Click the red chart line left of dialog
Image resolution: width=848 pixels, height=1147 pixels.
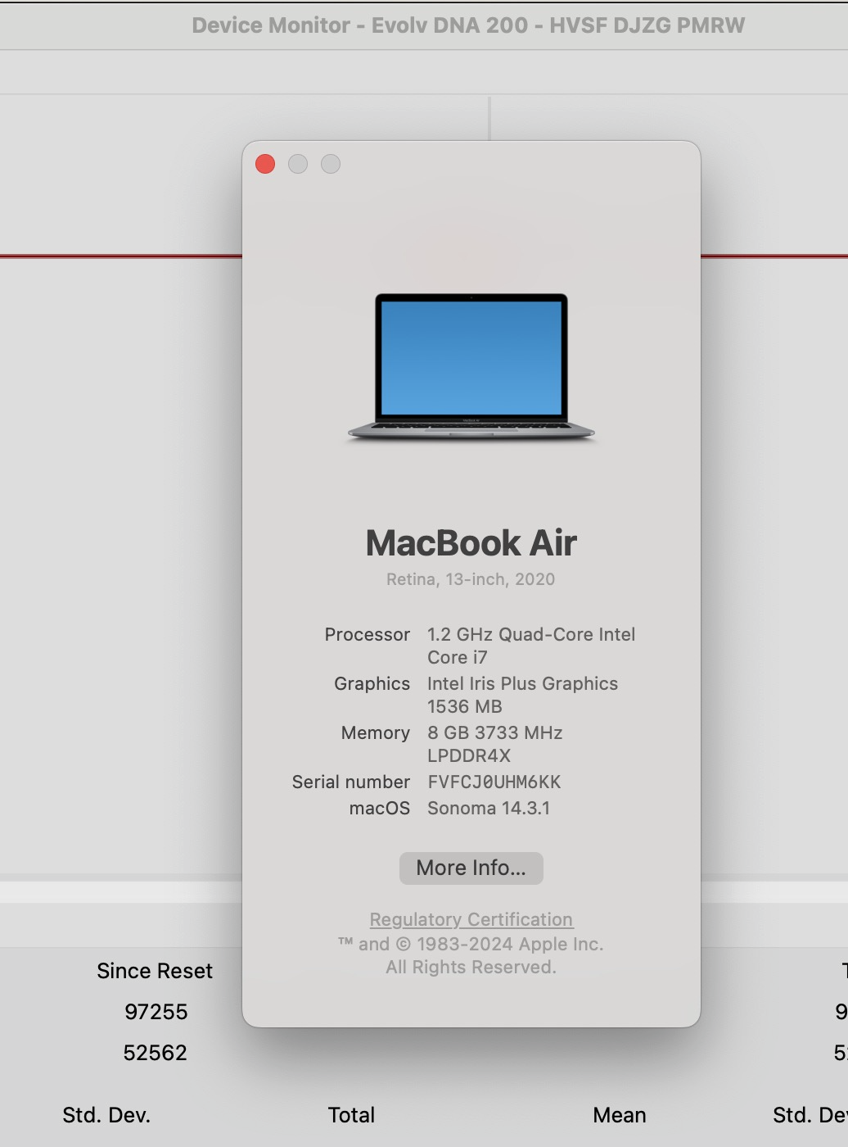point(123,256)
